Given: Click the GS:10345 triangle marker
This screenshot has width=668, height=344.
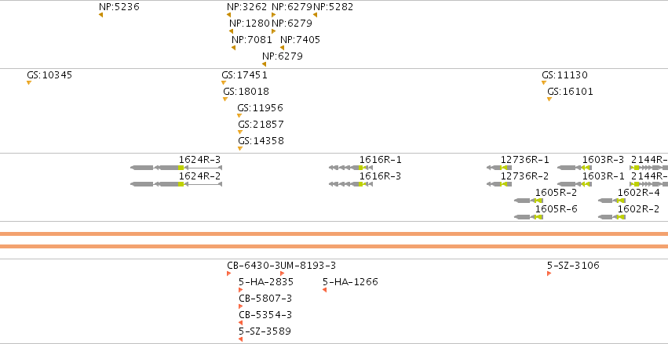Looking at the screenshot, I should click(x=29, y=82).
